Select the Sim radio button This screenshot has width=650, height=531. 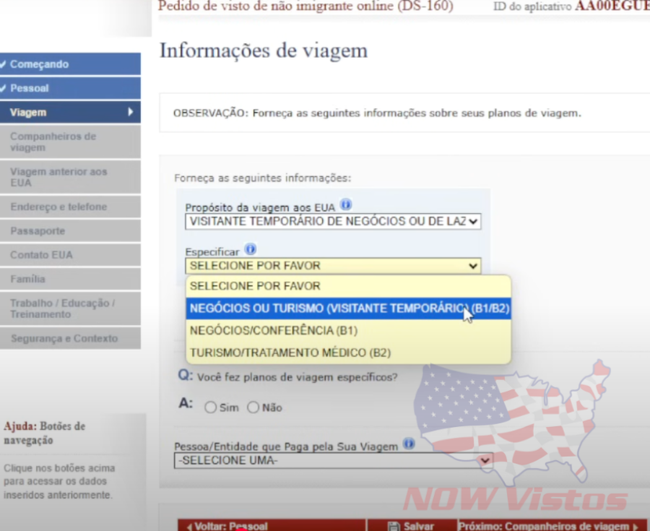pos(210,407)
